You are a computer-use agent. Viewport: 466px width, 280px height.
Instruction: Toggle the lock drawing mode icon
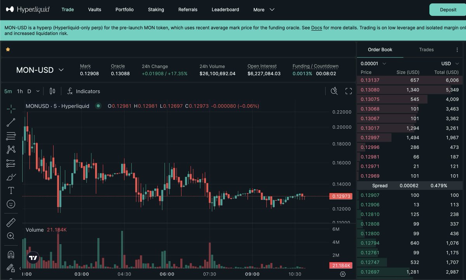pos(11,268)
